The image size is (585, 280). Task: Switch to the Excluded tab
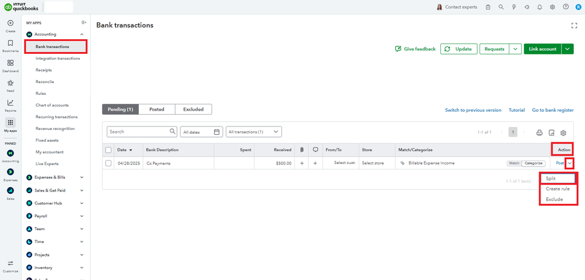pyautogui.click(x=193, y=109)
